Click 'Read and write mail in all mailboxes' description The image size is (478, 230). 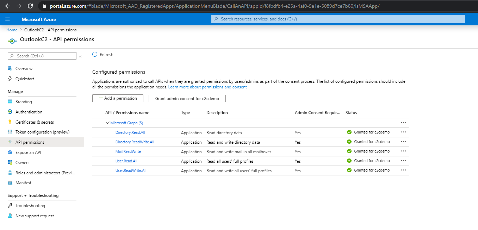pyautogui.click(x=239, y=152)
